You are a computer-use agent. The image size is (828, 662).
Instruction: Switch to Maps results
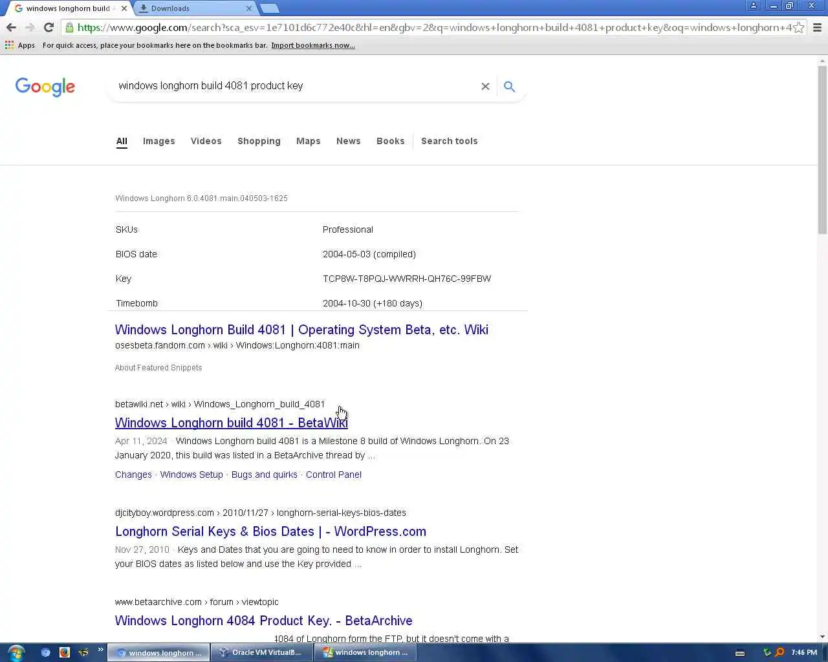click(308, 141)
